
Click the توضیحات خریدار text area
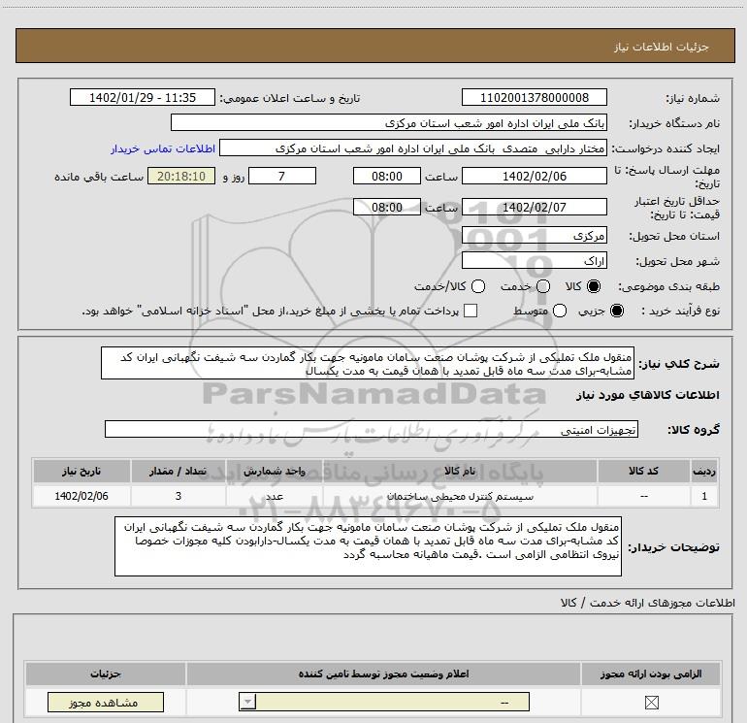[368, 546]
